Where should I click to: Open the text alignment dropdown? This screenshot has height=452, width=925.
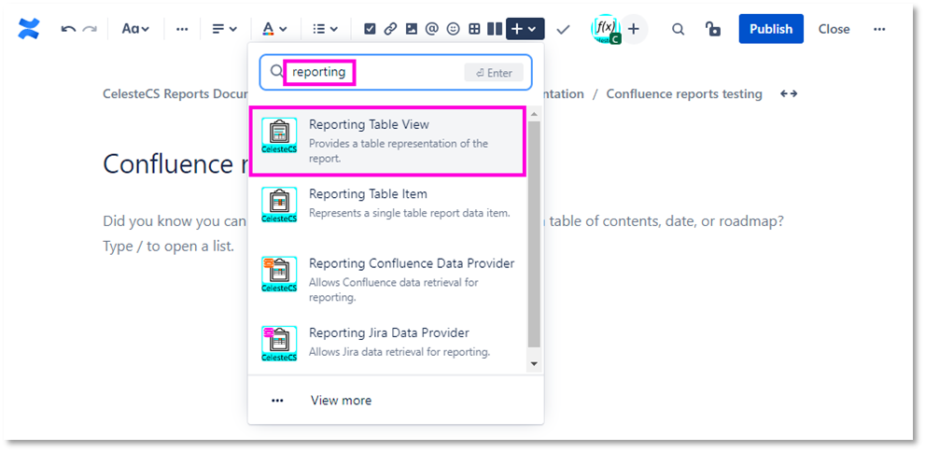[225, 29]
